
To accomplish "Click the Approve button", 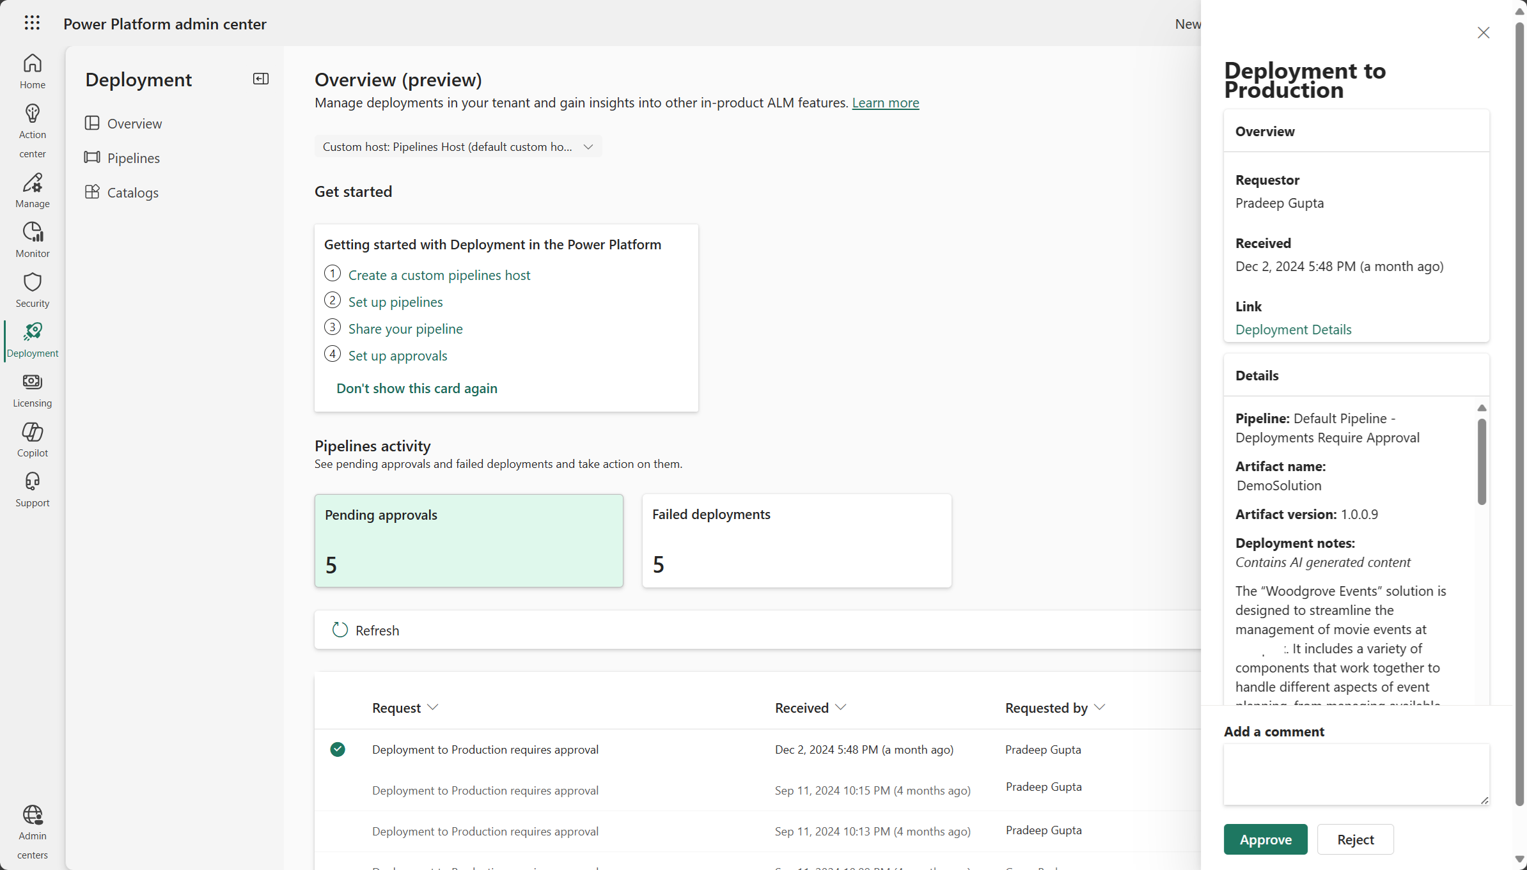I will 1265,839.
